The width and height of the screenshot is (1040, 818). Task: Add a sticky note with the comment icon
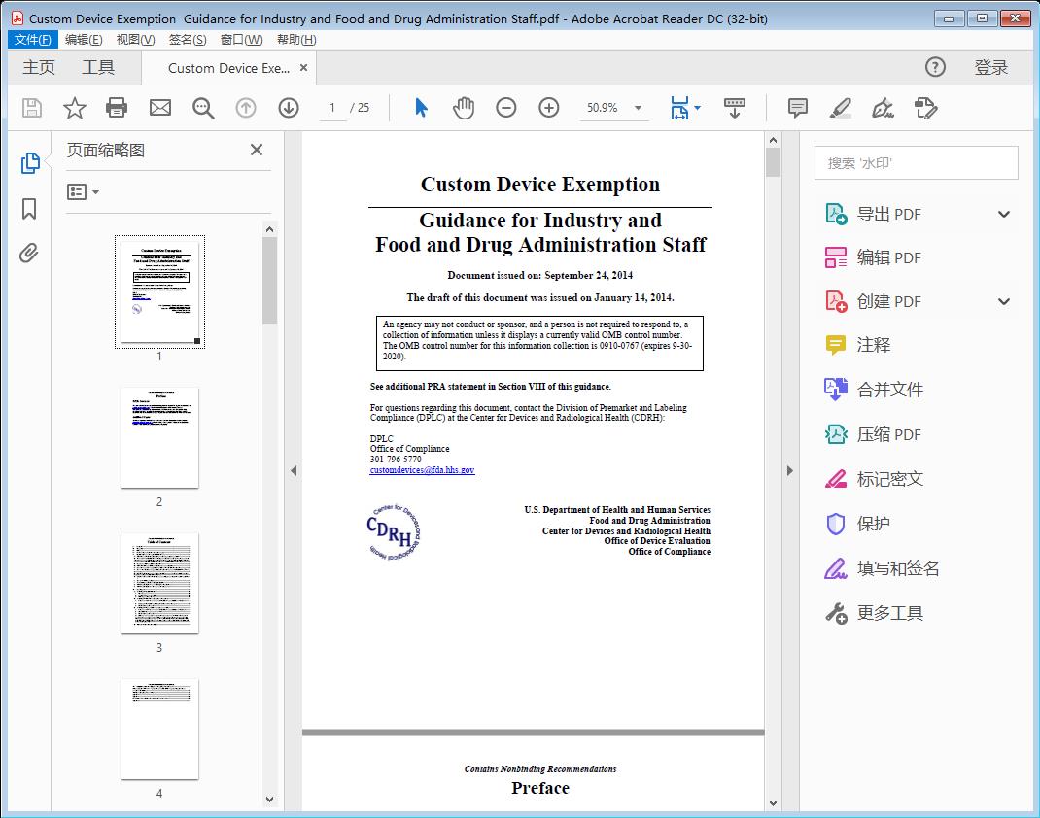point(797,108)
